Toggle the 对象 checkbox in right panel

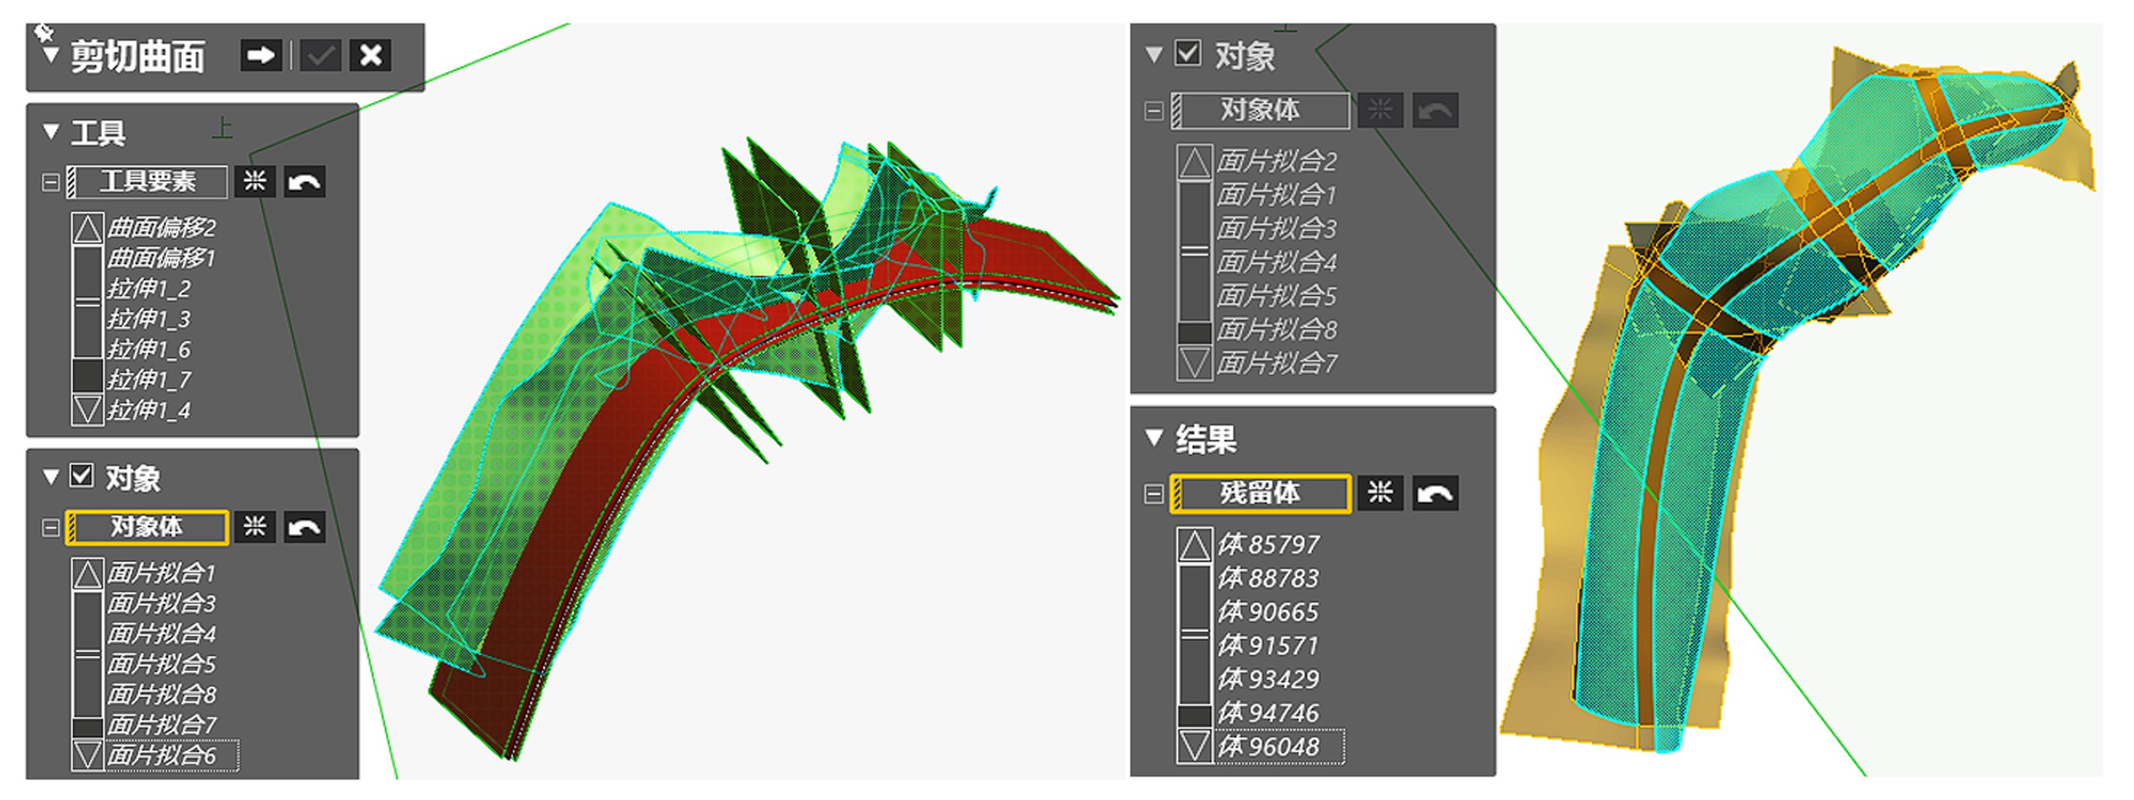(1188, 53)
